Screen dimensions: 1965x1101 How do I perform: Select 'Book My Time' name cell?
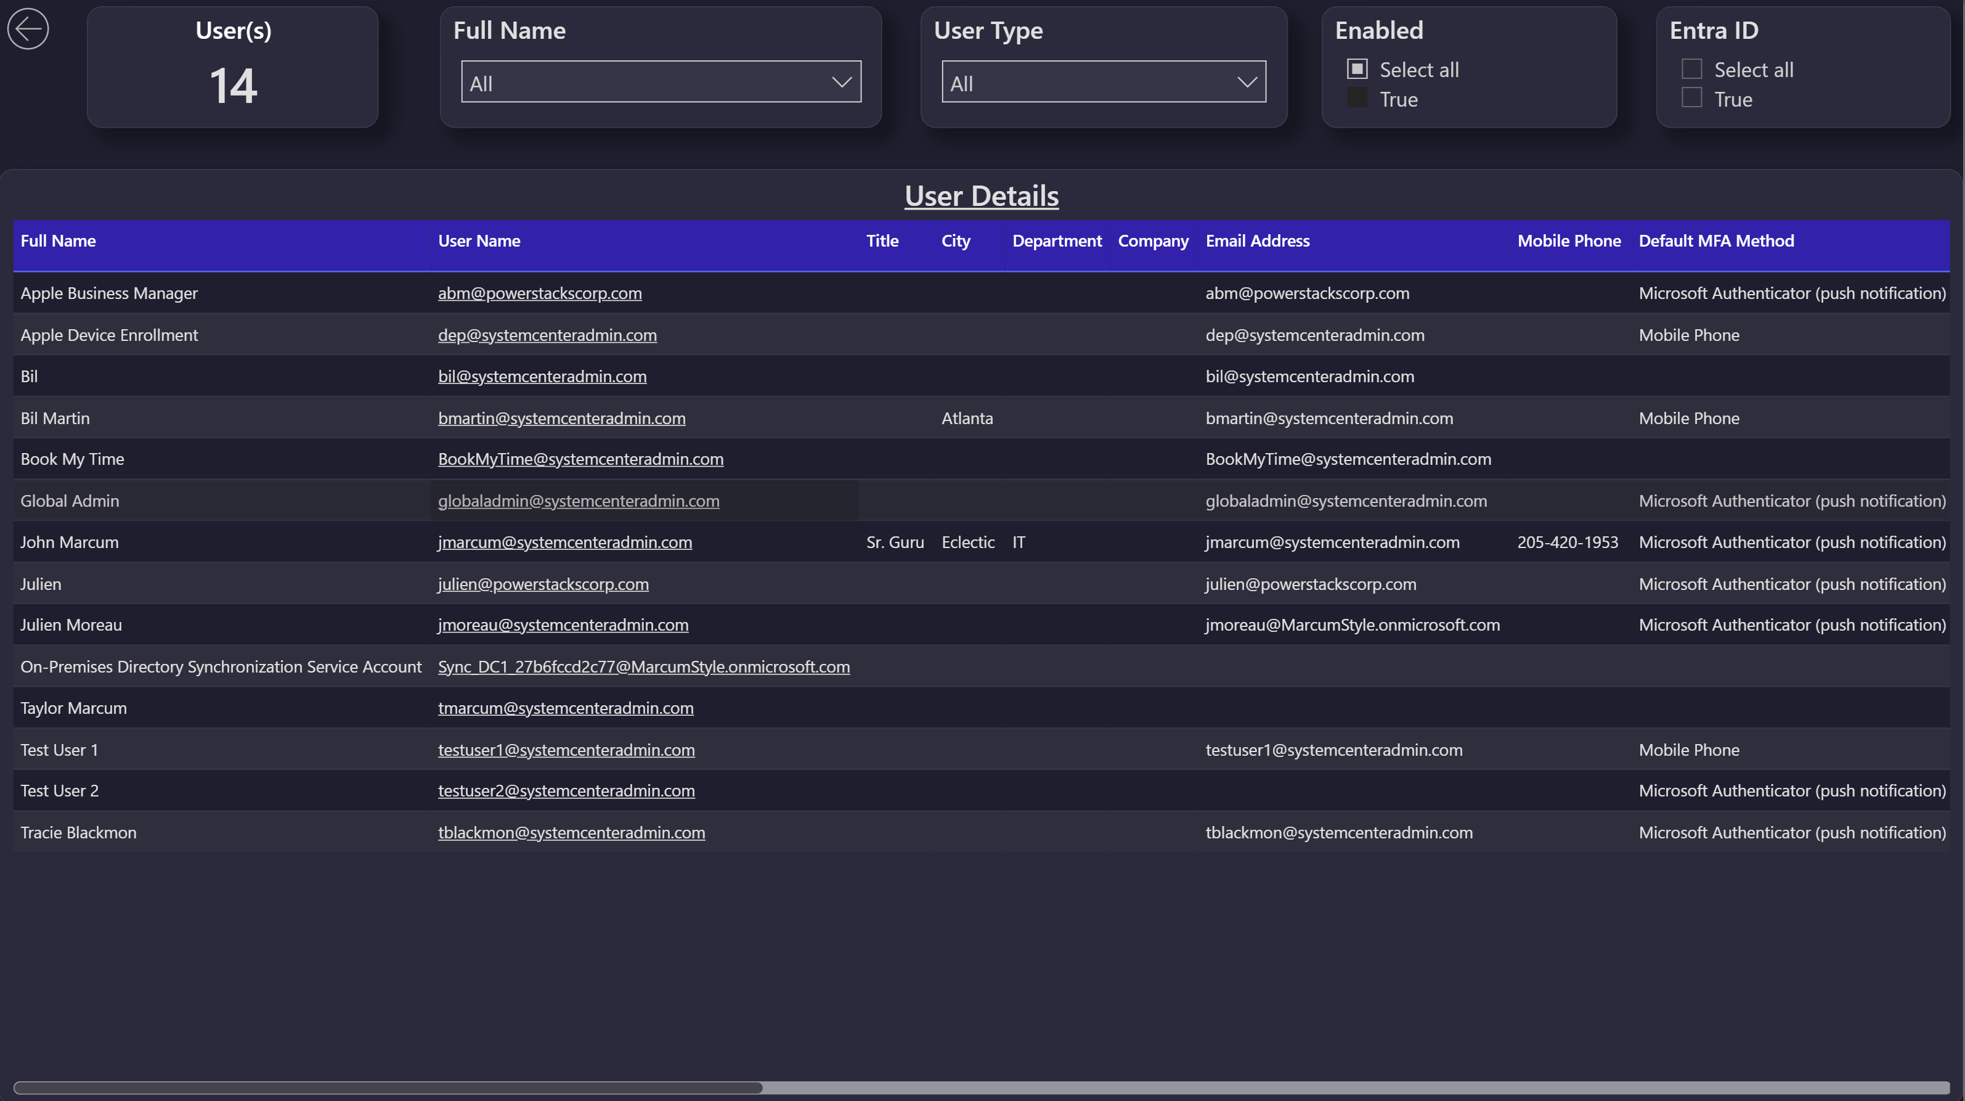point(73,459)
